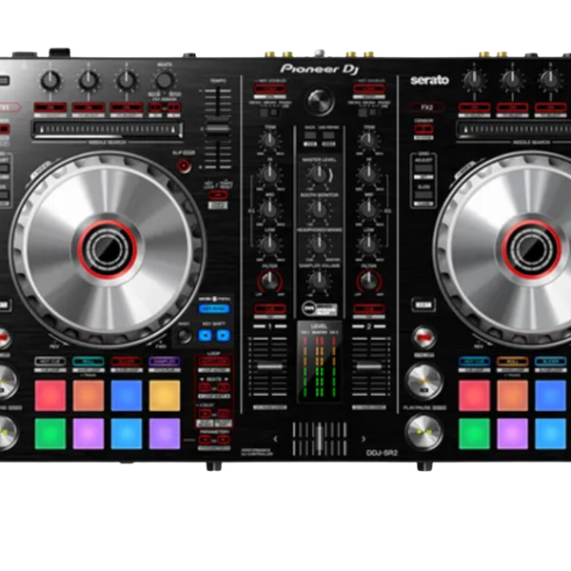This screenshot has width=571, height=571.
Task: Tap the red performance pad on left deck
Action: point(50,396)
